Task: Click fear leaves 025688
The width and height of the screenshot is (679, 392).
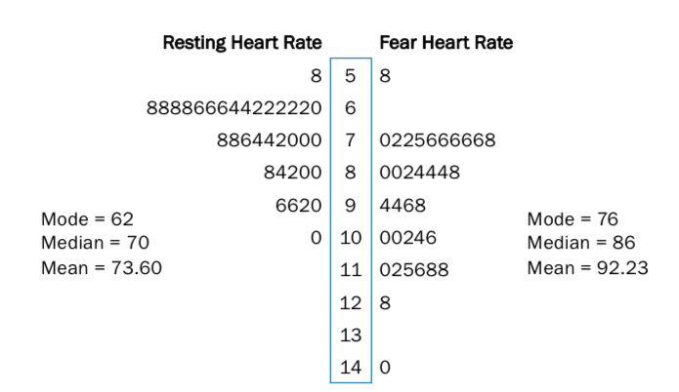Action: pos(414,270)
